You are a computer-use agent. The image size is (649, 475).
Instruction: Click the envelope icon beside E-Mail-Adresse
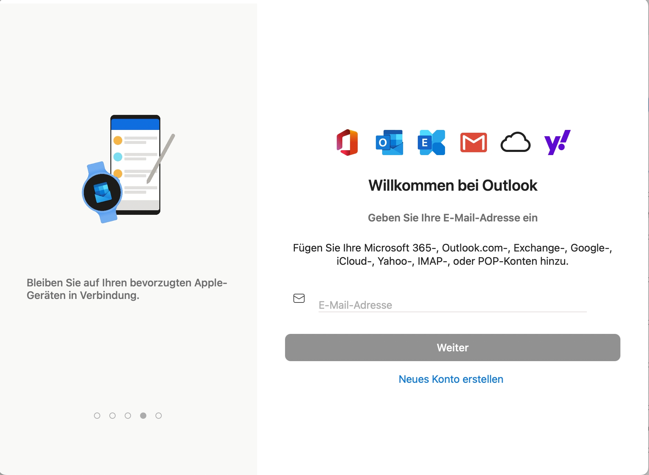point(299,298)
